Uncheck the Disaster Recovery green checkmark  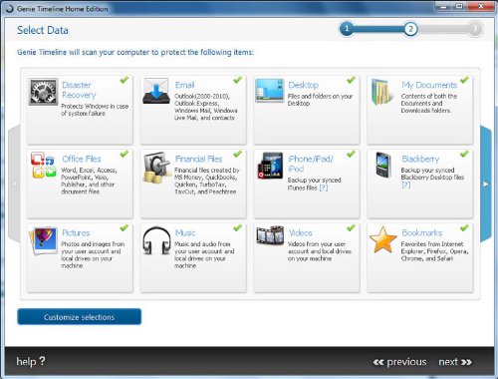point(124,80)
